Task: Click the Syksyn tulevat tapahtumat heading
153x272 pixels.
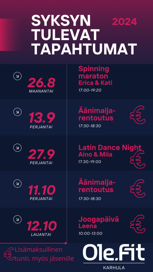Action: 84,35
